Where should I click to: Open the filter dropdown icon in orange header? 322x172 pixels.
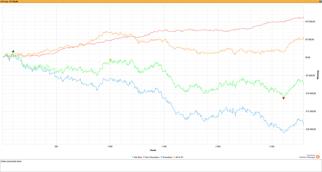click(321, 1)
